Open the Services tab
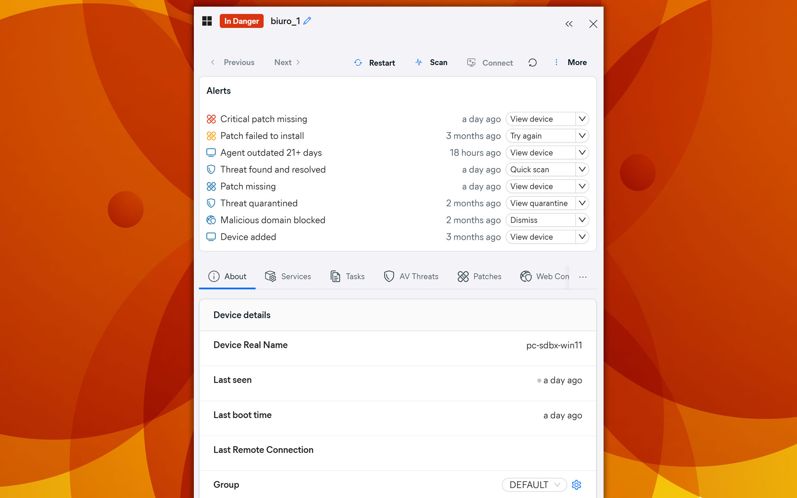 288,276
